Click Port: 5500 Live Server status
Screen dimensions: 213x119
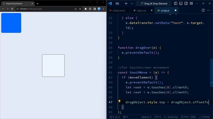tap(188, 117)
